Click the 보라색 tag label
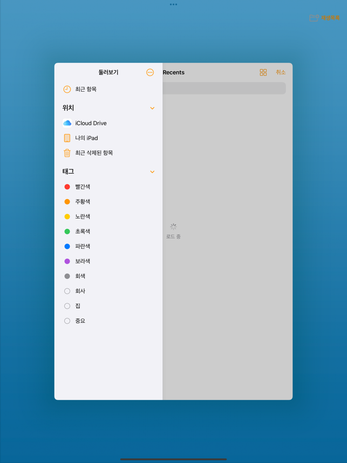The height and width of the screenshot is (463, 347). 83,261
